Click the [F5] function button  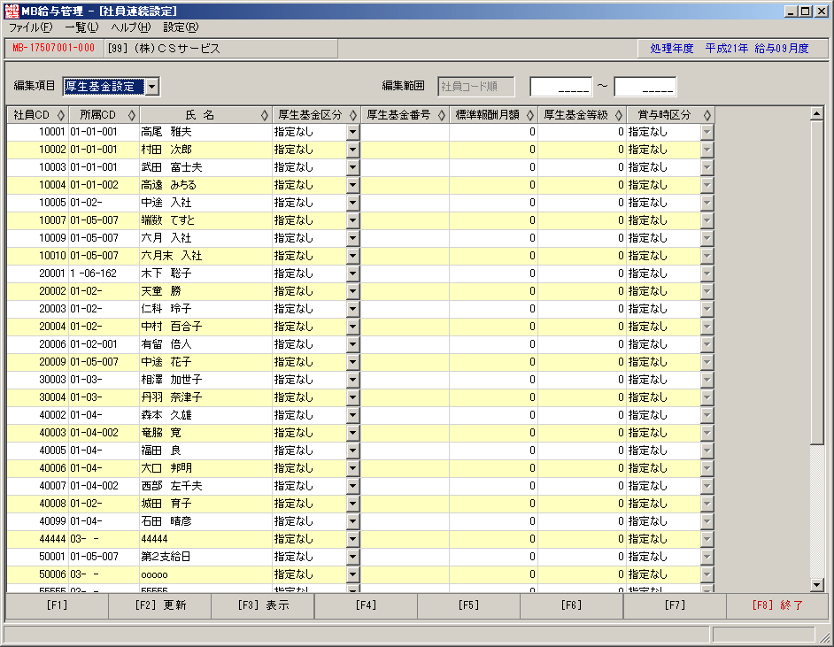[468, 605]
